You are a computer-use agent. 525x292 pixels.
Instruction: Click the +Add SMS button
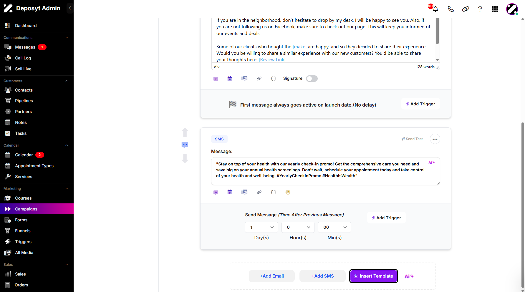(x=323, y=276)
